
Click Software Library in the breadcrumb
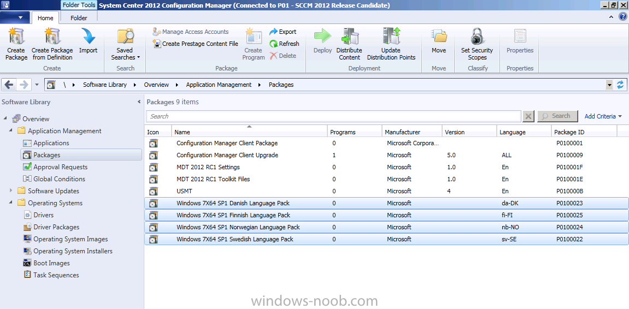click(105, 85)
